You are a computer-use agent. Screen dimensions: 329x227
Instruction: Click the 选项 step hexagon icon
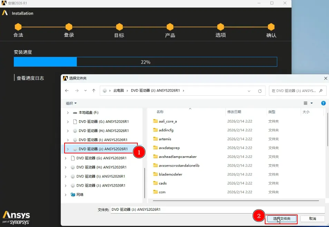221,27
